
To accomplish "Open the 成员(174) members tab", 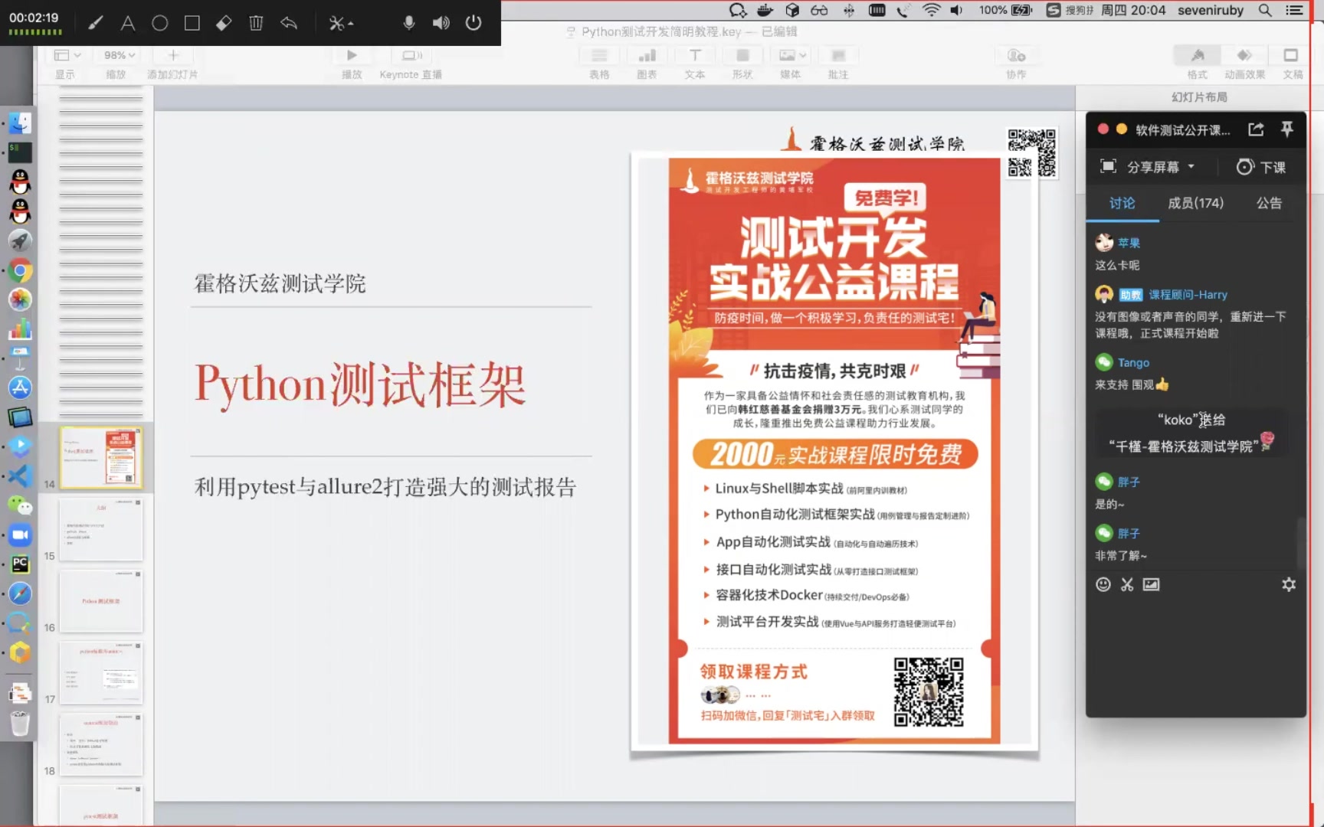I will pyautogui.click(x=1195, y=203).
